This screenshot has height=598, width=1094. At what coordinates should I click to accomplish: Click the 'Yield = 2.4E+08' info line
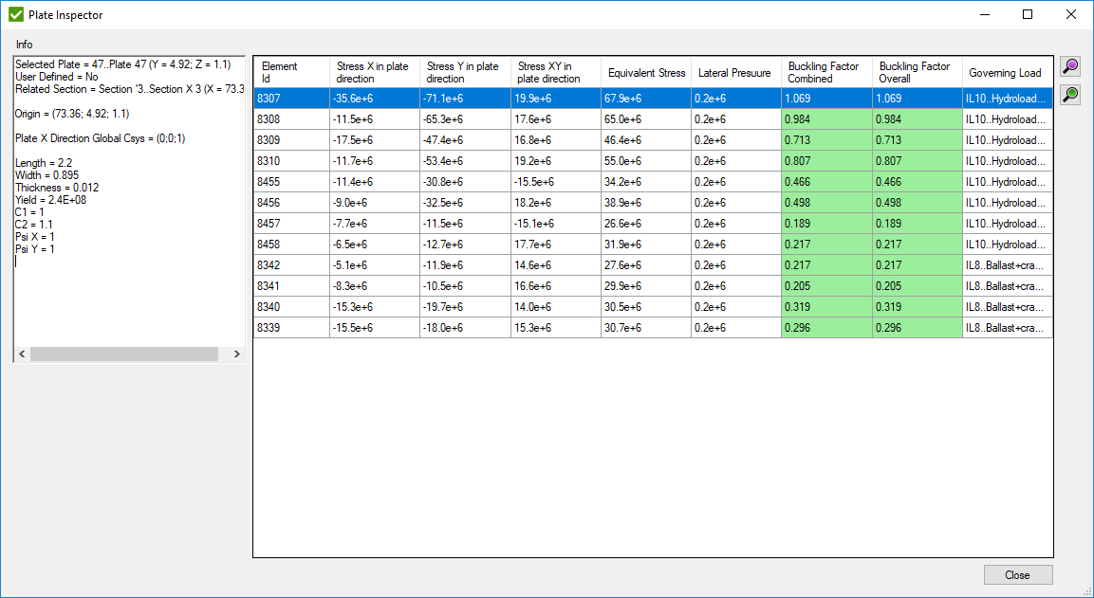click(51, 200)
